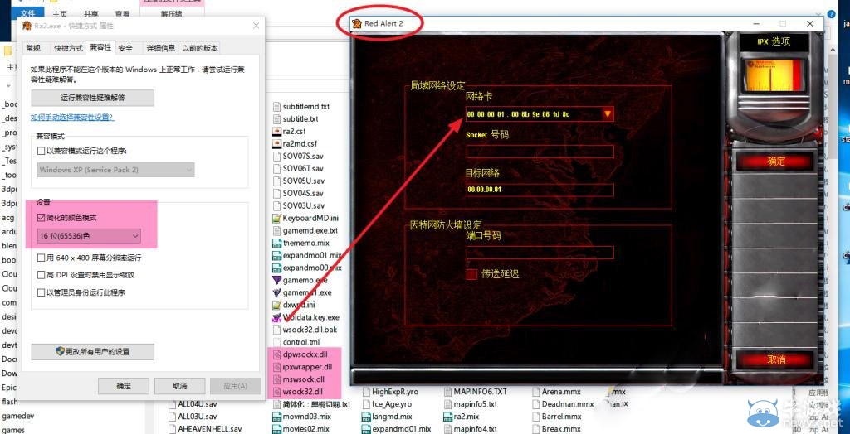Select the ipxwrapper.dll file icon
850x434 pixels.
click(276, 367)
